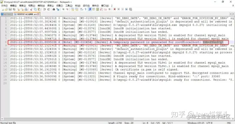Zoom out using the toolbar icon
Image resolution: width=235 pixels, height=124 pixels.
[67, 9]
